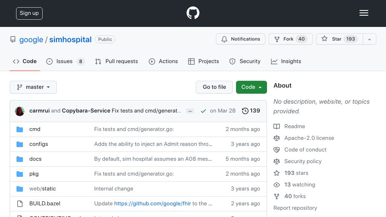Click Go to file button
The height and width of the screenshot is (217, 386).
click(214, 87)
